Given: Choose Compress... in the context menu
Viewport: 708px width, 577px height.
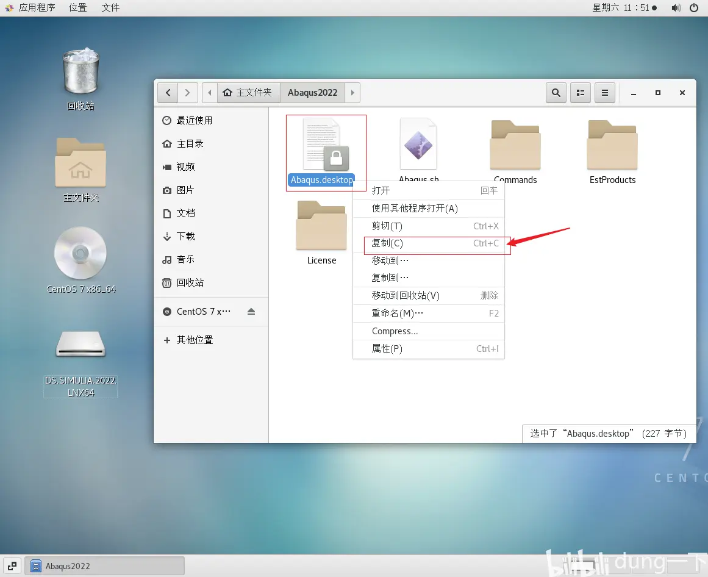Looking at the screenshot, I should (x=429, y=331).
